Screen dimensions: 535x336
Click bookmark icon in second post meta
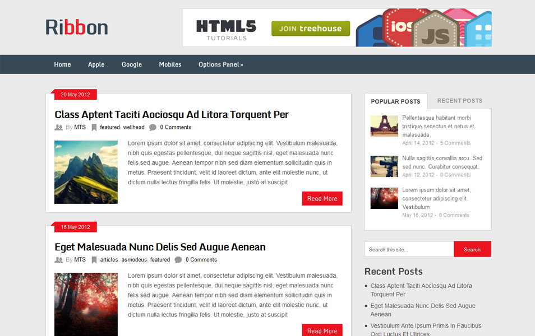(x=94, y=260)
